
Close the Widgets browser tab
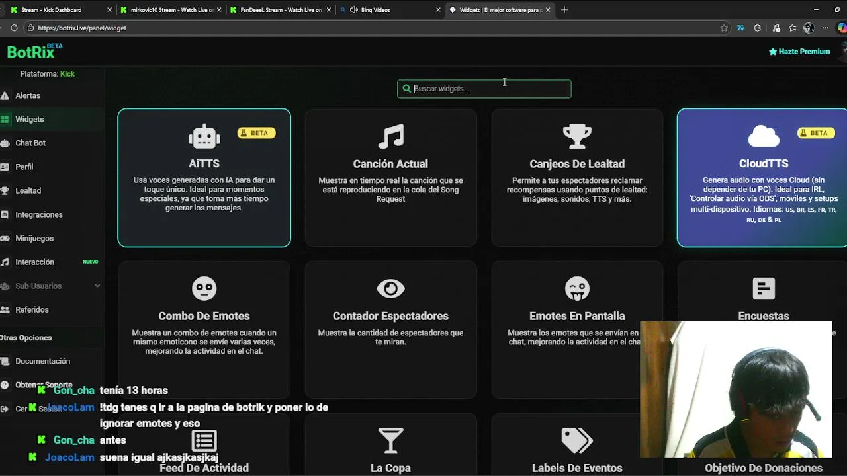point(548,10)
